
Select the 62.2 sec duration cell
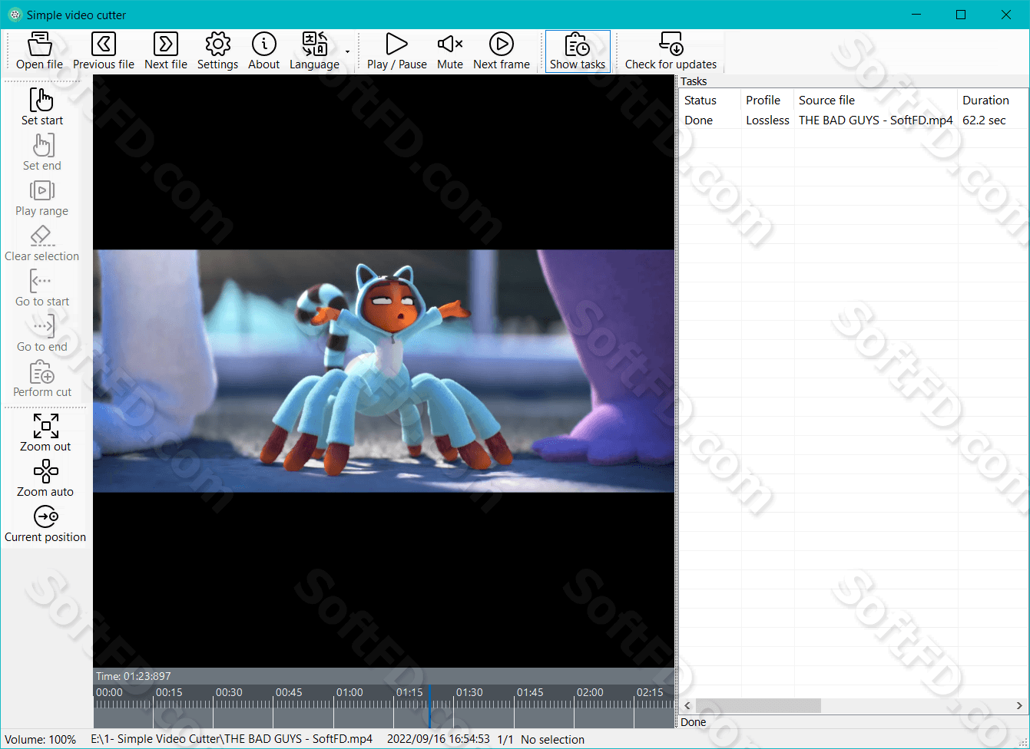point(984,120)
